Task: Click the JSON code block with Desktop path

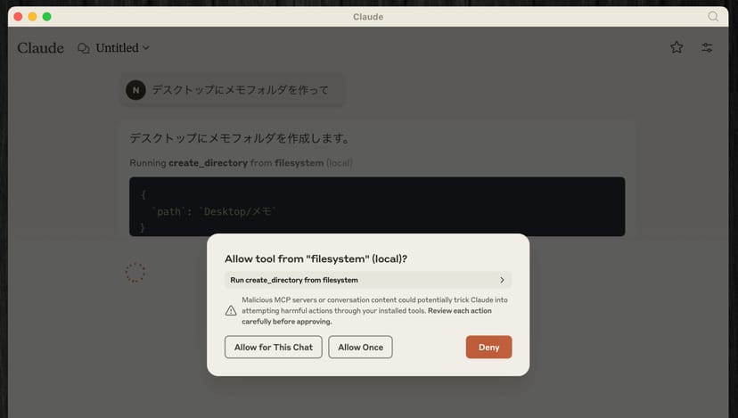Action: (x=376, y=206)
